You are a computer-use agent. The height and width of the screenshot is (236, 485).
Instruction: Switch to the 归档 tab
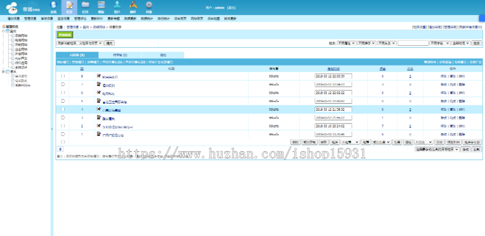[x=163, y=55]
